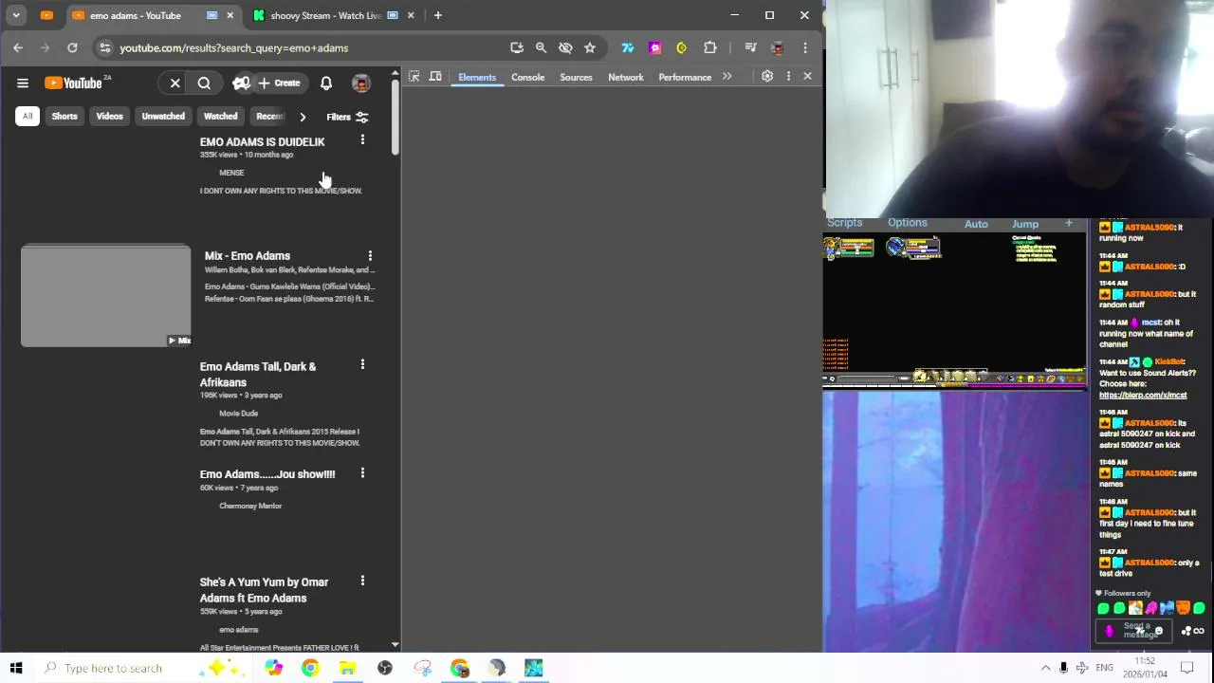Screen dimensions: 1214x683
Task: Select the Videos filter chip
Action: tap(109, 117)
